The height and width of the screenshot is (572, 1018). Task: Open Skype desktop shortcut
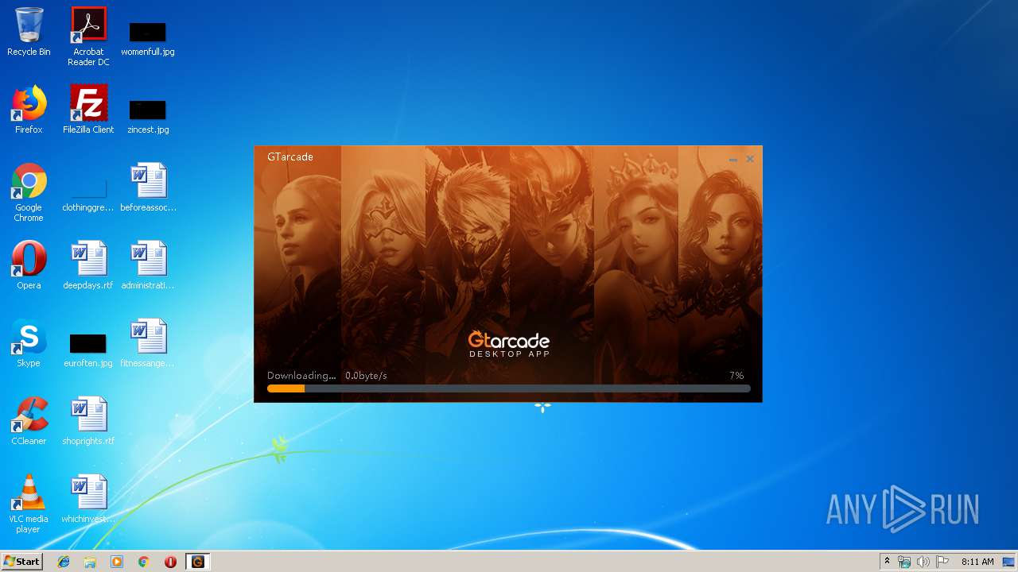tap(29, 343)
